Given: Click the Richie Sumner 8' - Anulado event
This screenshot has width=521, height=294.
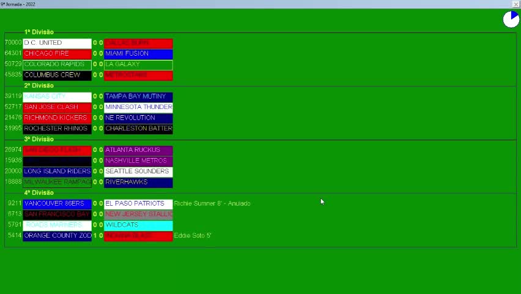Looking at the screenshot, I should 212,203.
